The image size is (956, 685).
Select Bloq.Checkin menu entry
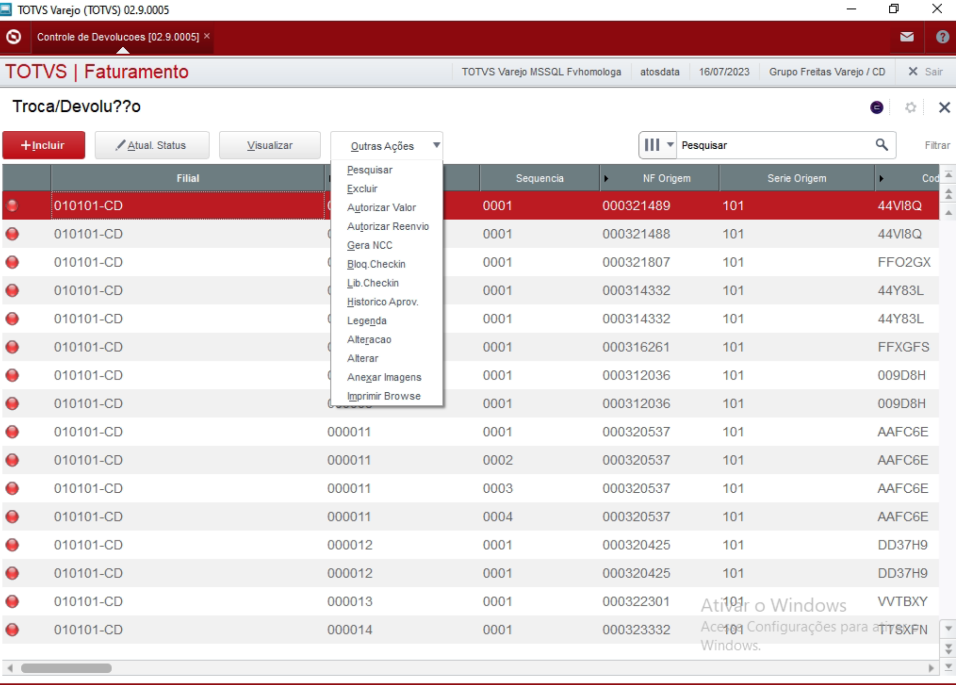click(376, 264)
